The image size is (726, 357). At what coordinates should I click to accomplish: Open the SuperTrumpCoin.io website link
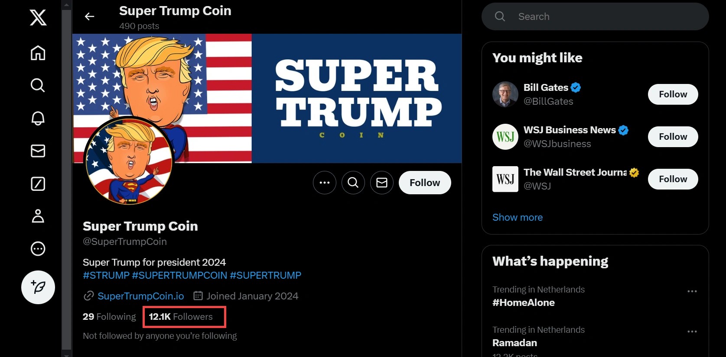pos(140,296)
